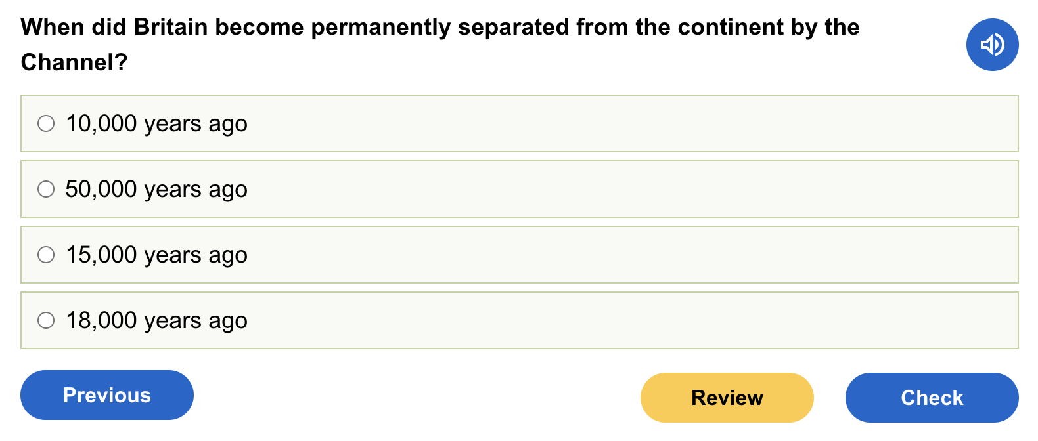Click empty area of the 50,000 years option row
Image resolution: width=1038 pixels, height=441 pixels.
pos(624,189)
